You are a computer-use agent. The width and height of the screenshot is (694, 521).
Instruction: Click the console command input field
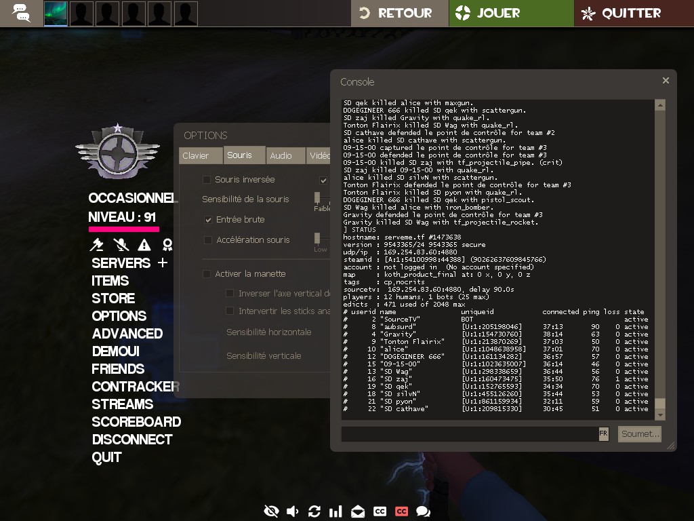click(x=469, y=433)
